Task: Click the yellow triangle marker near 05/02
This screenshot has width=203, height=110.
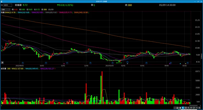Action: (x=185, y=64)
